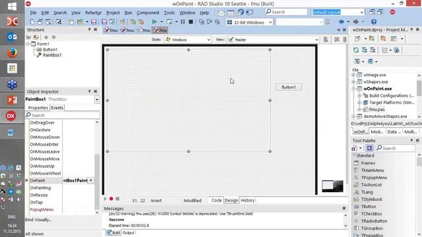Viewport: 422px width, 237px height.
Task: Switch to the Properties tab
Action: pyautogui.click(x=38, y=108)
